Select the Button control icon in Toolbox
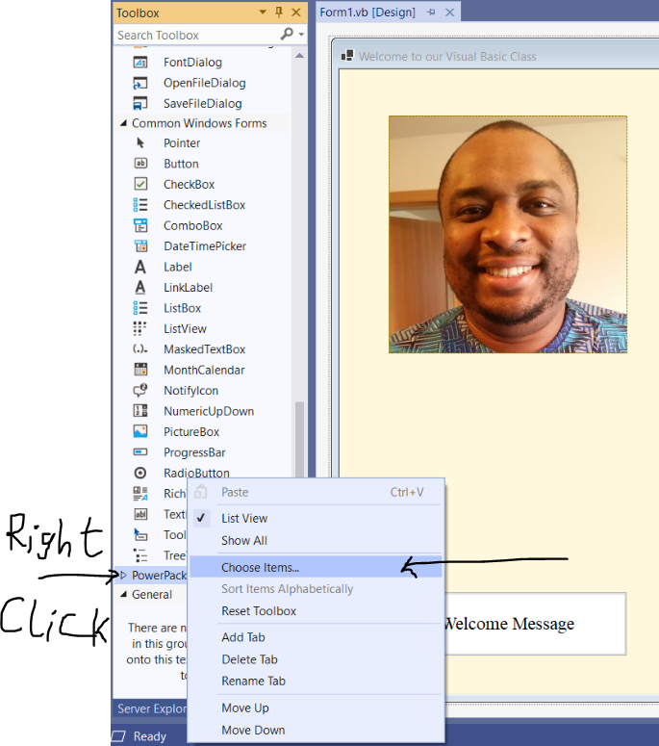The image size is (659, 746). point(140,164)
